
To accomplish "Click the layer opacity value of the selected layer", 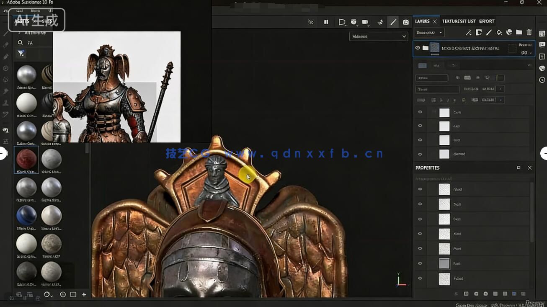I will pos(524,53).
